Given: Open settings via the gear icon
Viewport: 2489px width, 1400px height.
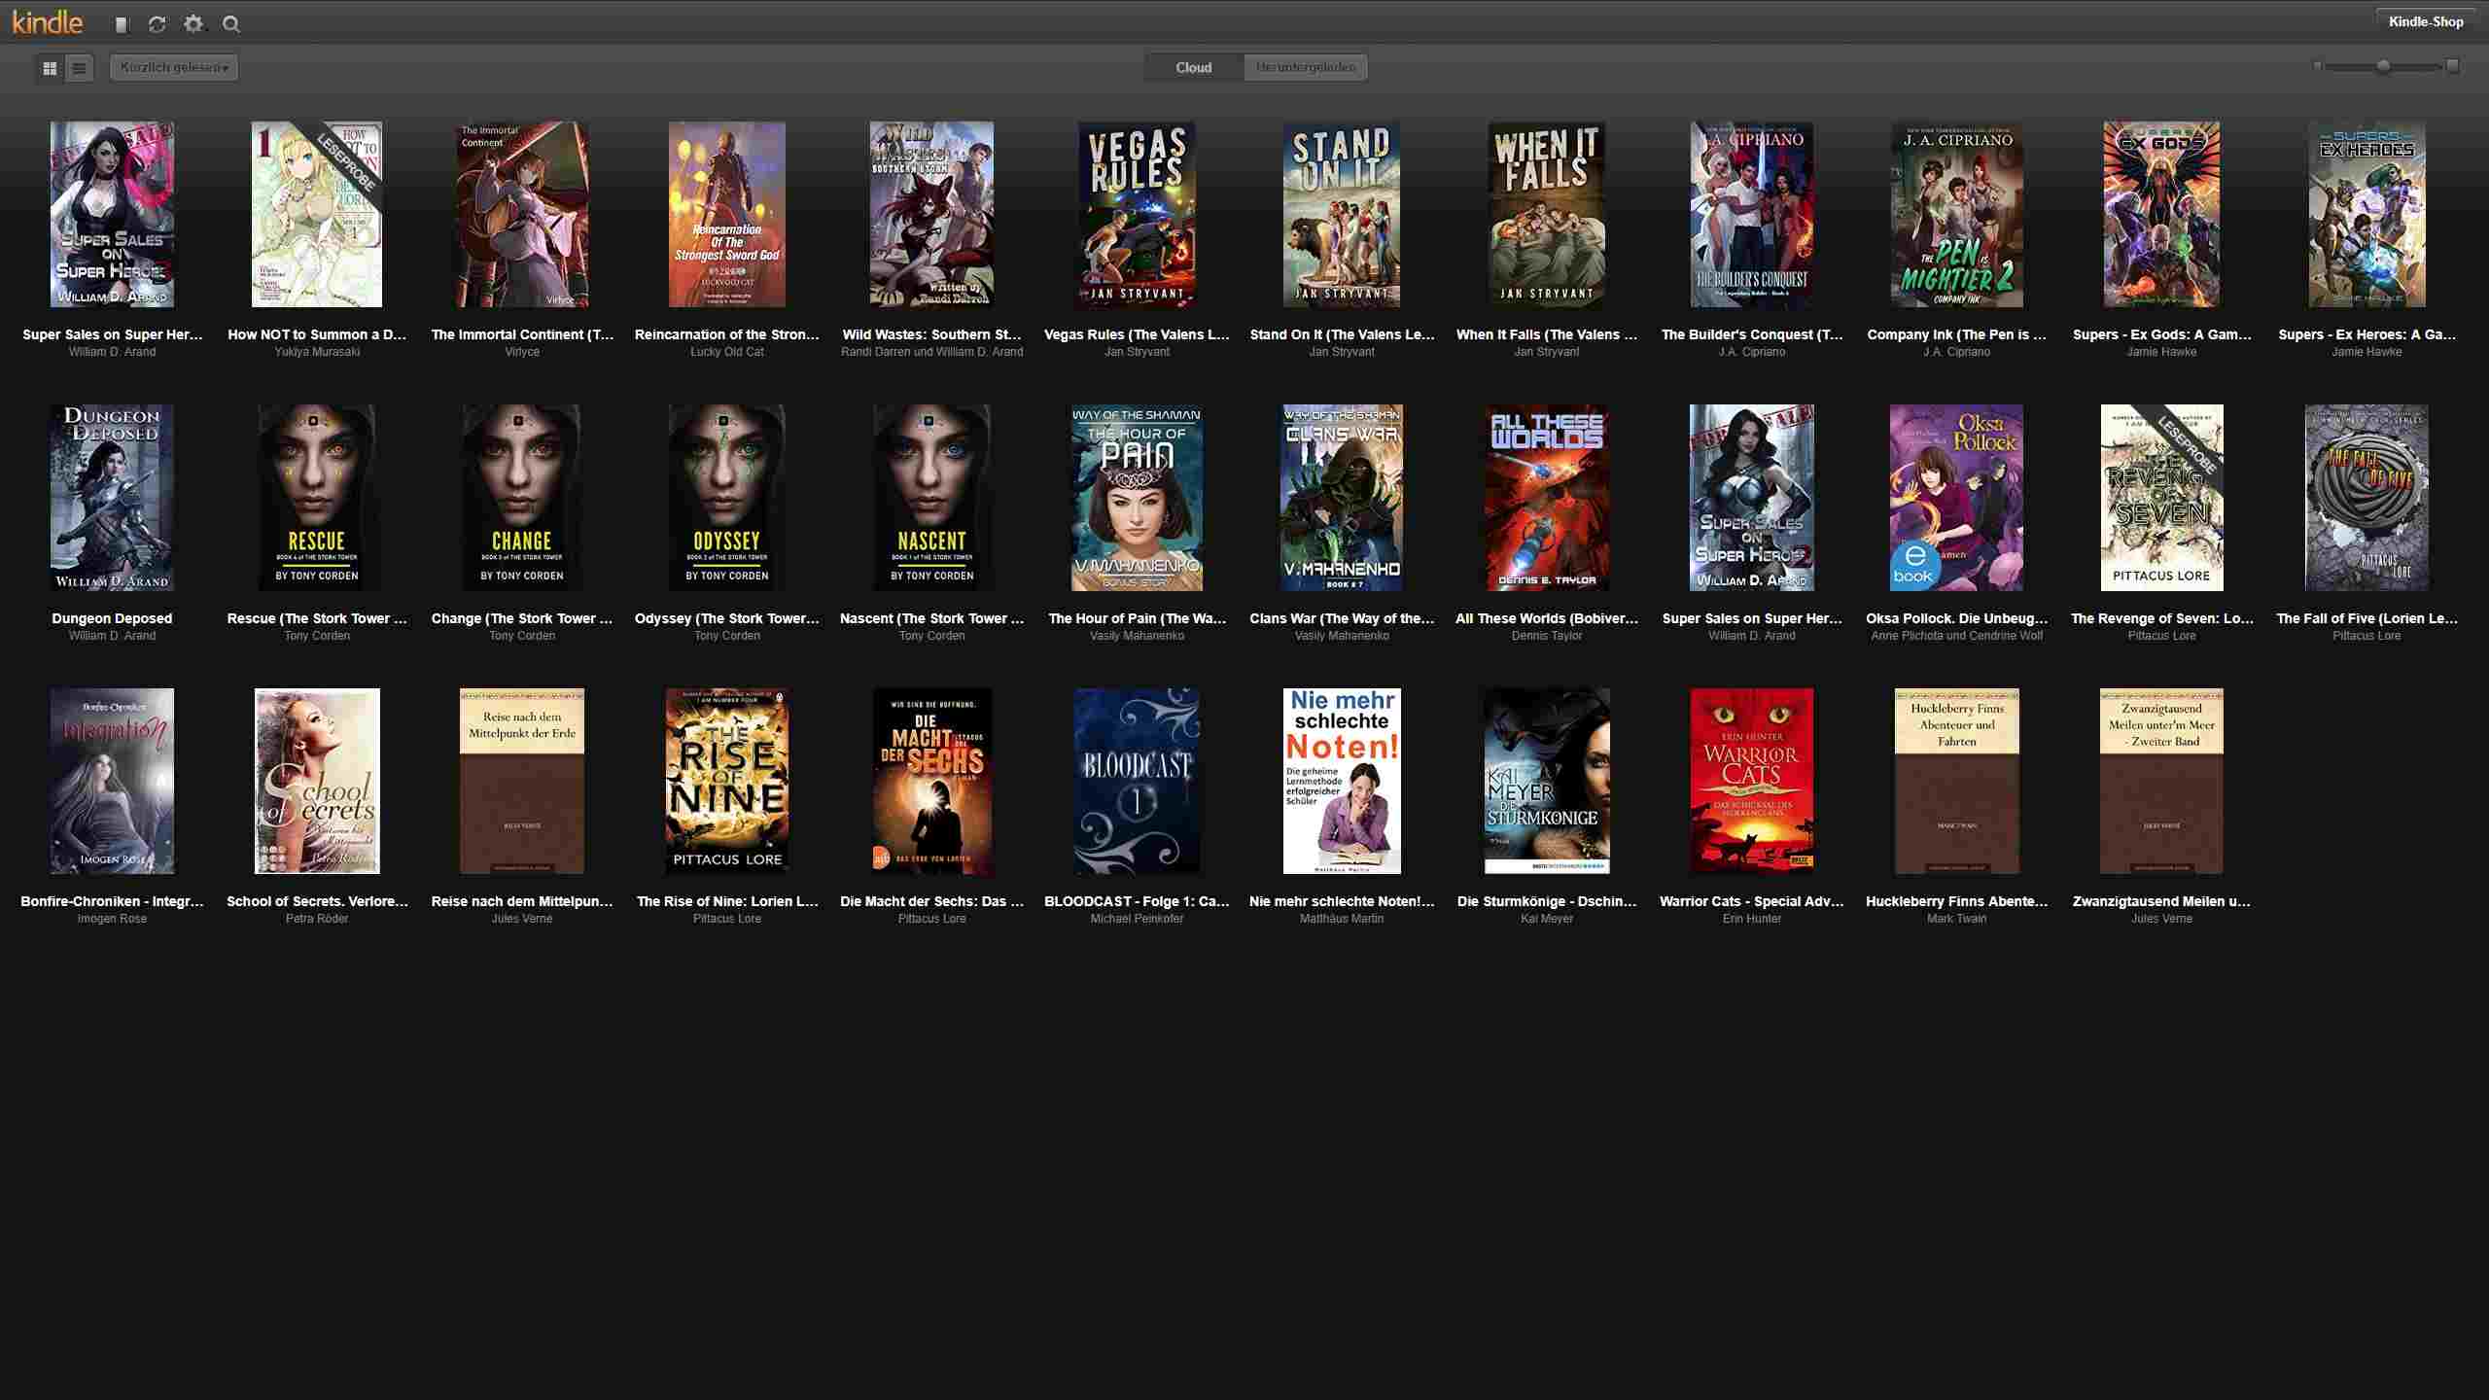Looking at the screenshot, I should coord(194,24).
